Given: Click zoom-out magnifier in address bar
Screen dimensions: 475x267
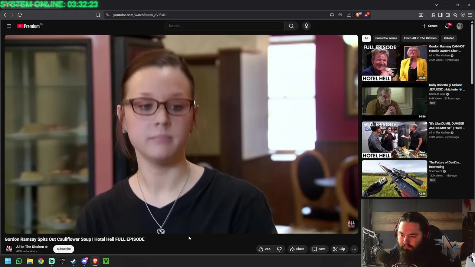Looking at the screenshot, I should coord(340,15).
